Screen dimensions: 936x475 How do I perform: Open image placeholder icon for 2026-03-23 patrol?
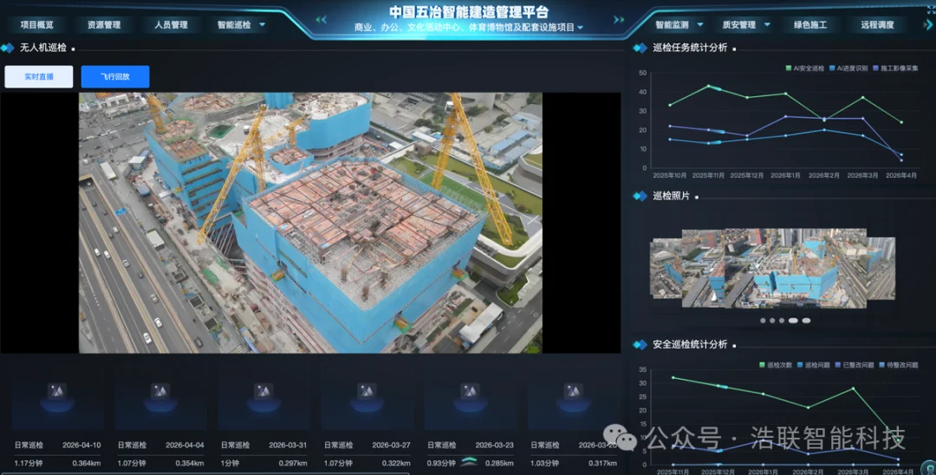click(x=470, y=392)
